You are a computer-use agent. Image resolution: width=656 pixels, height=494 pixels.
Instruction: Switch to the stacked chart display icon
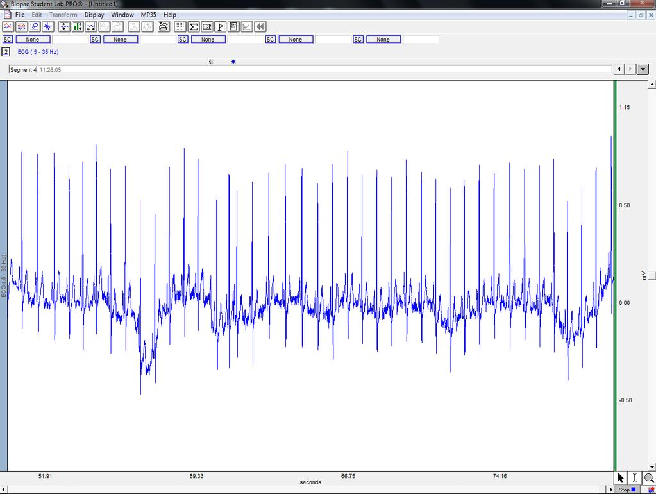point(21,27)
